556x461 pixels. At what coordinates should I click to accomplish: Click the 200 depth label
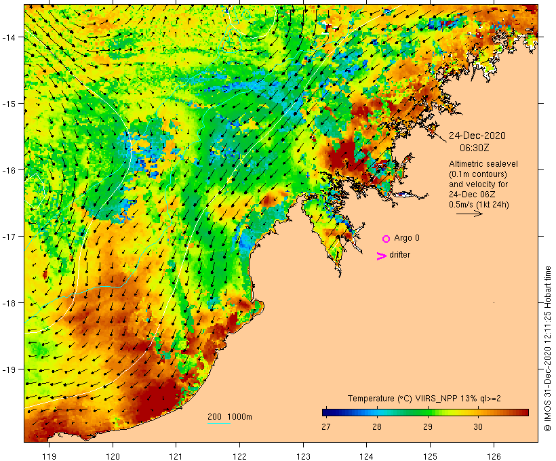214,417
